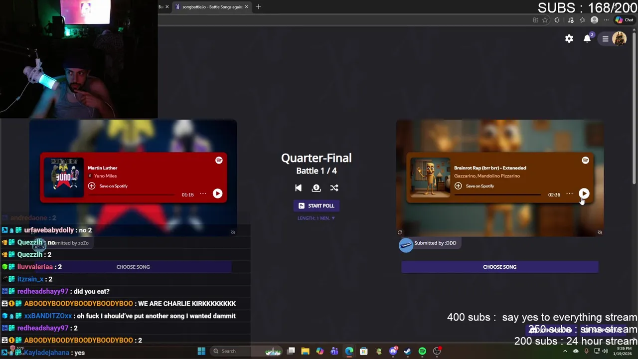Seek within the Martin Luther progress bar
Image resolution: width=638 pixels, height=359 pixels.
(x=131, y=194)
